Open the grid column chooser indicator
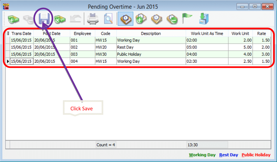 tap(8, 34)
